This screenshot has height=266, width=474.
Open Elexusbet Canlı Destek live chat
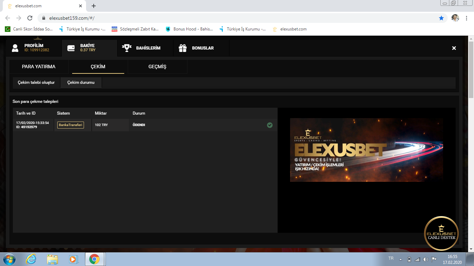coord(441,233)
